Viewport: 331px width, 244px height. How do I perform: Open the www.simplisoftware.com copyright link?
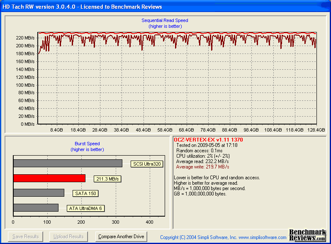(263, 237)
